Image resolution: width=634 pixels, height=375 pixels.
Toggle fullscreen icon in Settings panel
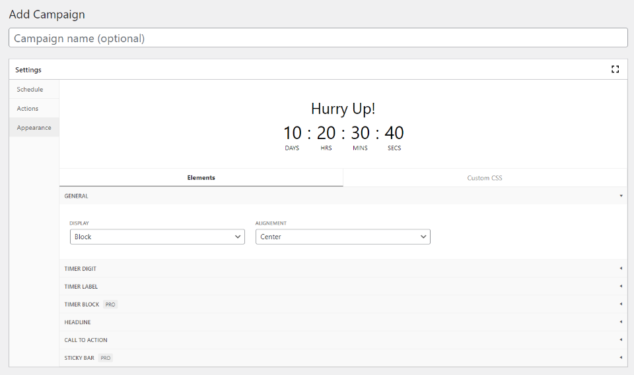coord(615,69)
